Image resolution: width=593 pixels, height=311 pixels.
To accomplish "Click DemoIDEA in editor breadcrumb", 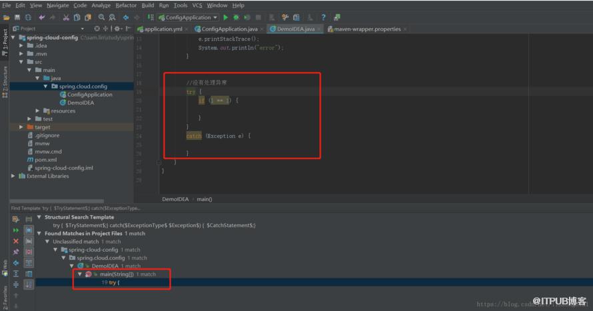I will click(175, 199).
